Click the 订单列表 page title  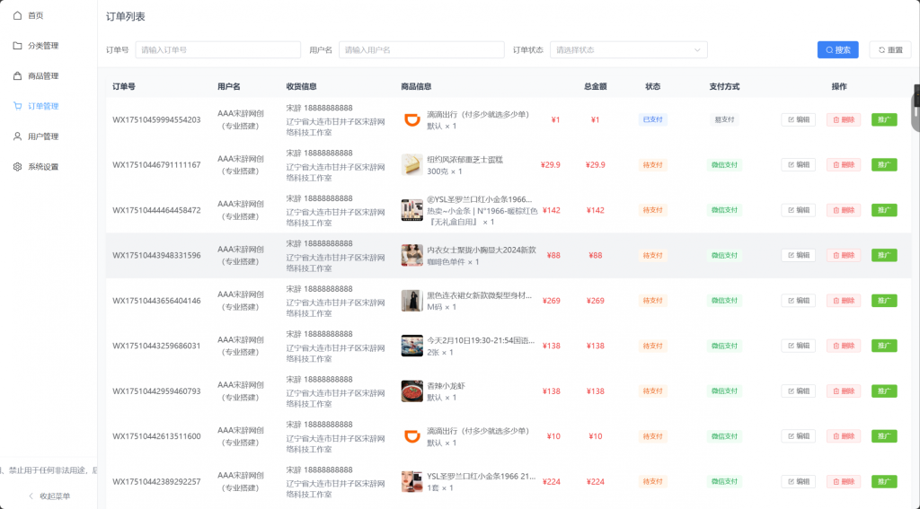point(126,16)
